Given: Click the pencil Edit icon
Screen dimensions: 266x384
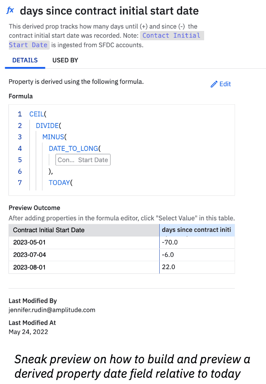Looking at the screenshot, I should (214, 84).
